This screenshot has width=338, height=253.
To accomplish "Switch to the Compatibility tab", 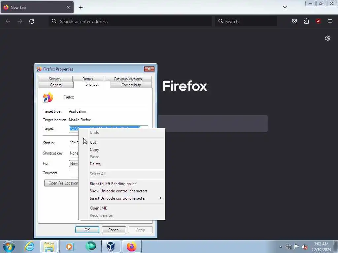I will (x=131, y=85).
